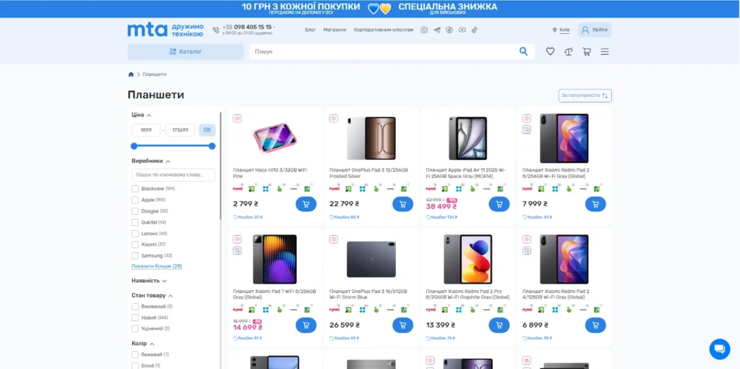Open the Блог menu item
The width and height of the screenshot is (740, 369).
tap(311, 30)
